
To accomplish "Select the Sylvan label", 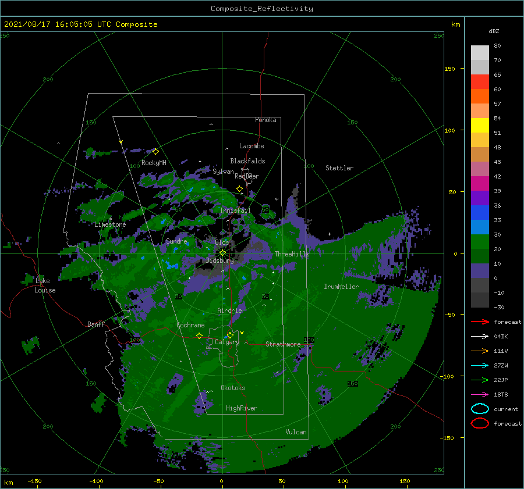I will pos(223,172).
